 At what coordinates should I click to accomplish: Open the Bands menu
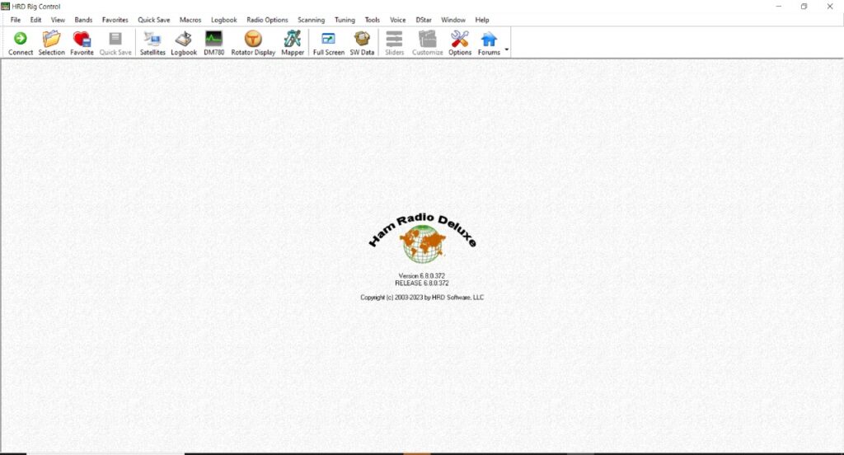[83, 20]
